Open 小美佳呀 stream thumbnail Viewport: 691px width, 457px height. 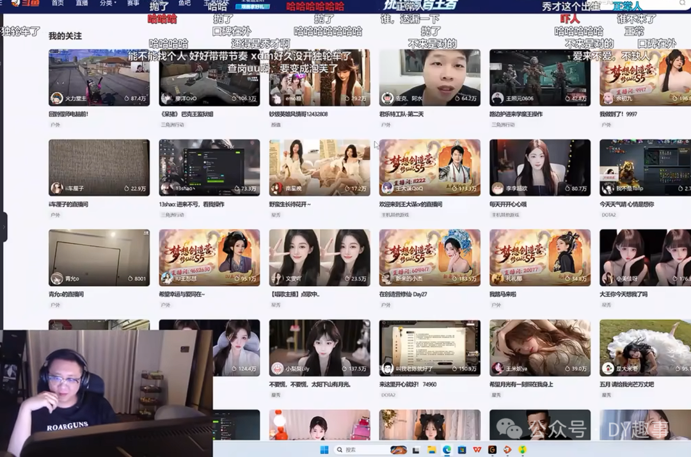coord(645,258)
